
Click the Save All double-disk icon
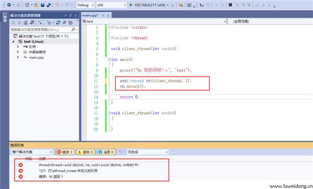pos(49,5)
